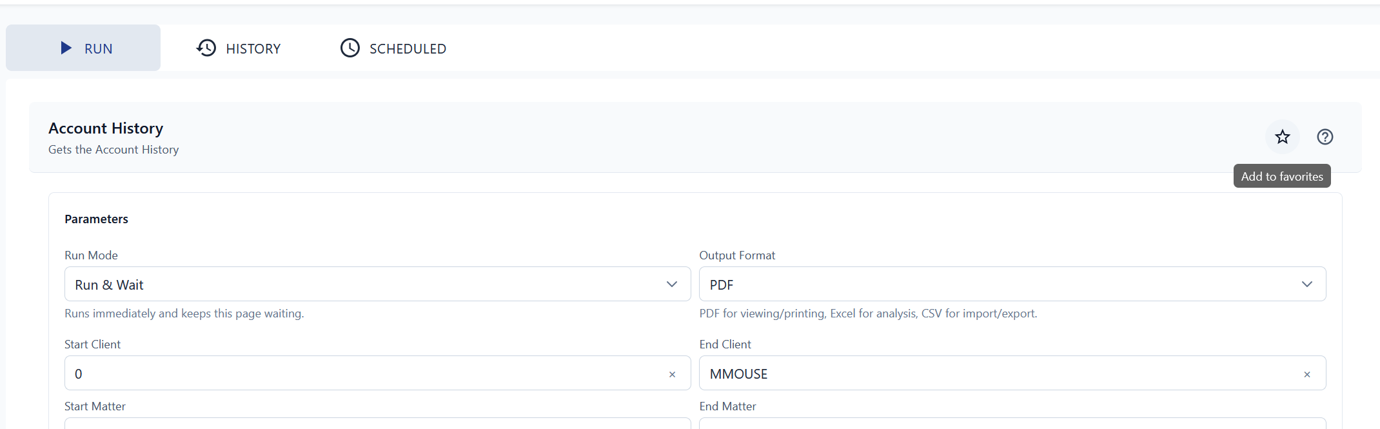Viewport: 1380px width, 429px height.
Task: Add report to favorites with star icon
Action: click(1282, 137)
